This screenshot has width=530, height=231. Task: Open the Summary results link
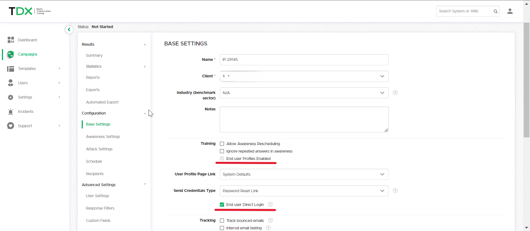click(x=94, y=55)
